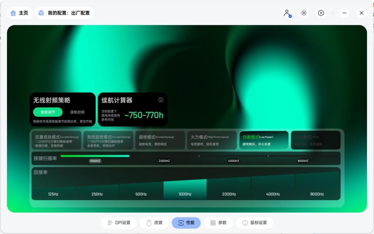Click the DPI sliders icon on DPI设置
The image size is (374, 234).
(x=111, y=223)
